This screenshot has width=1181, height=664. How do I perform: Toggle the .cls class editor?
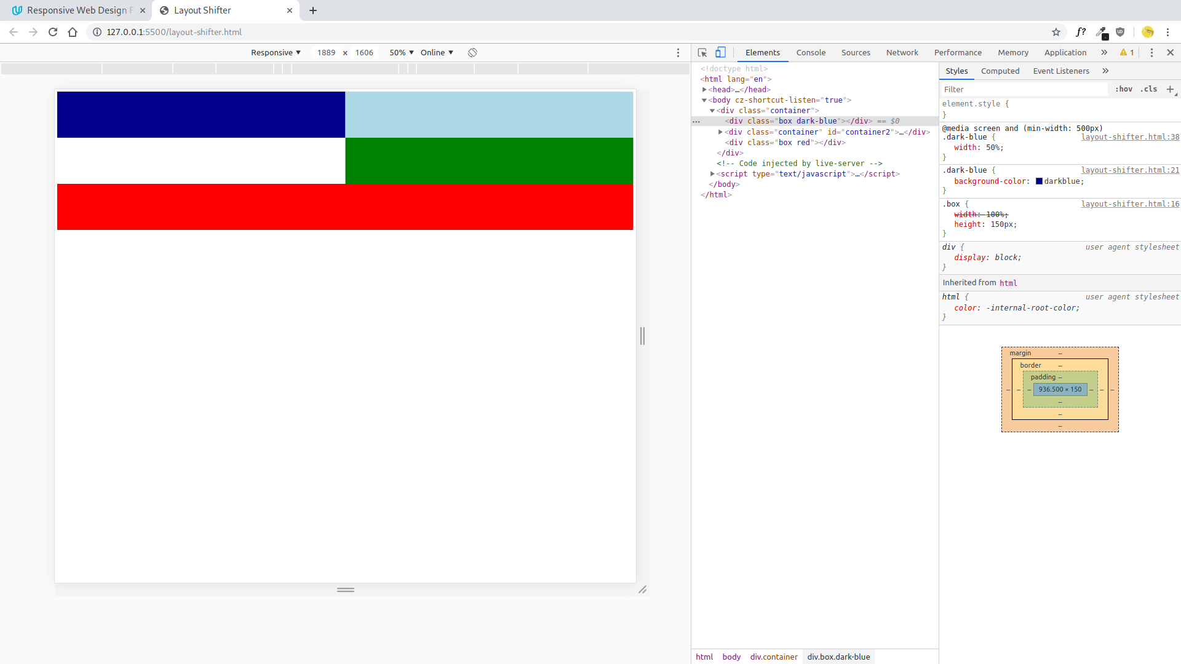tap(1148, 89)
